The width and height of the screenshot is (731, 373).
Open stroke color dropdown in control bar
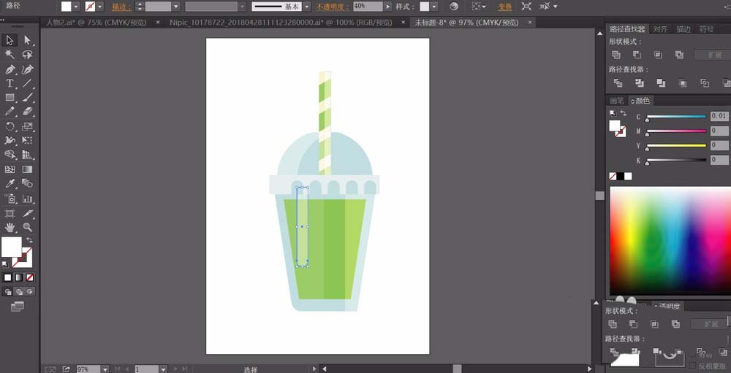99,7
